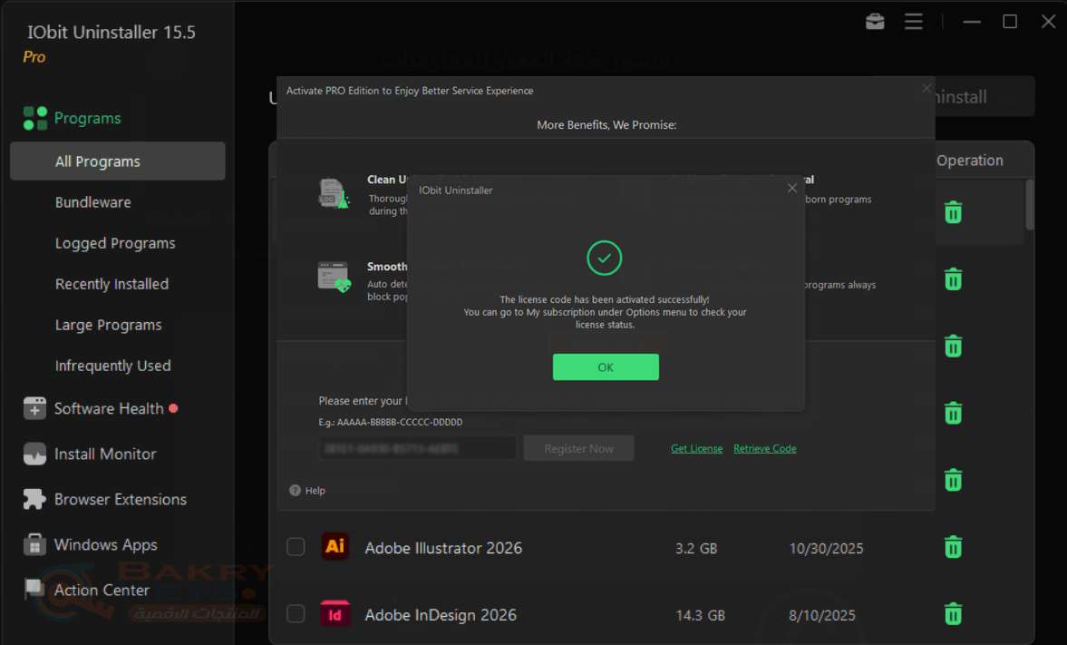Open All Programs list
Image resolution: width=1067 pixels, height=645 pixels.
click(118, 161)
